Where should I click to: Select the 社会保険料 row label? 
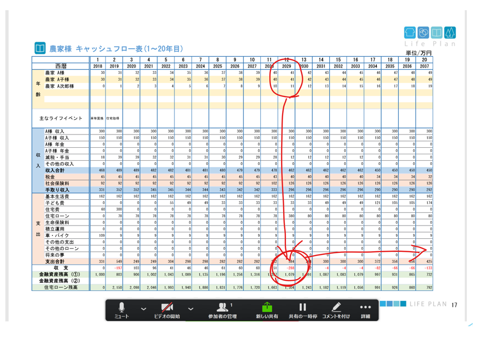(x=57, y=183)
